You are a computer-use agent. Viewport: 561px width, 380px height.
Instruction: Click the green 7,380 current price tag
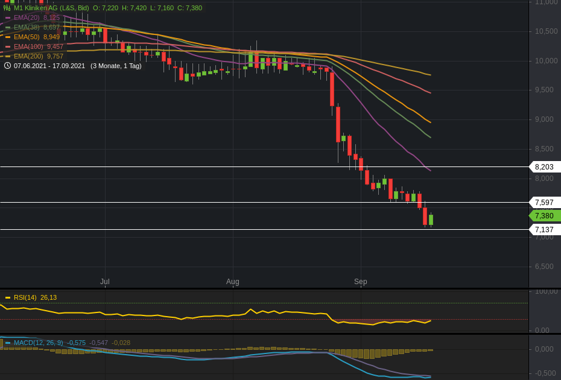544,216
